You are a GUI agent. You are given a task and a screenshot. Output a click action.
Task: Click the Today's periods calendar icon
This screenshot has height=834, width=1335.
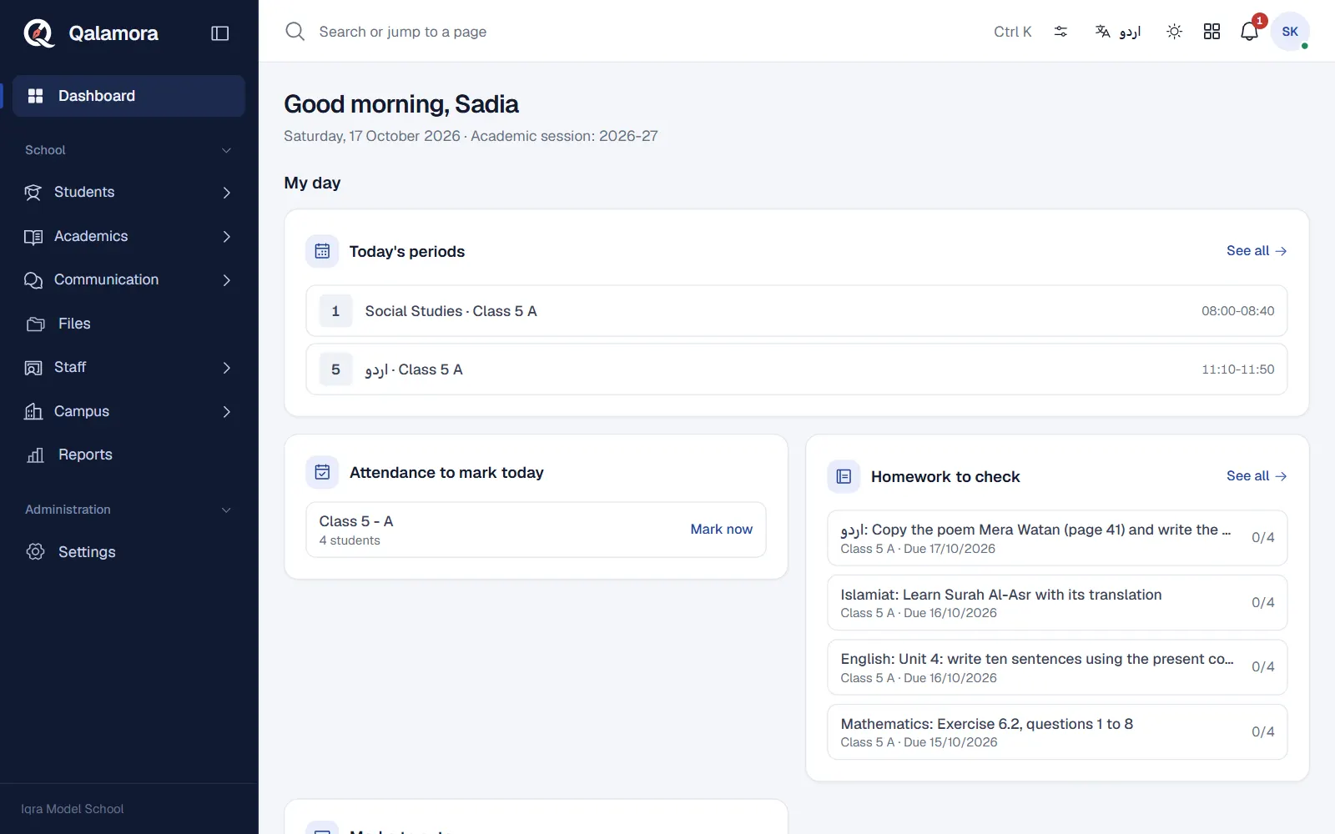click(x=322, y=251)
